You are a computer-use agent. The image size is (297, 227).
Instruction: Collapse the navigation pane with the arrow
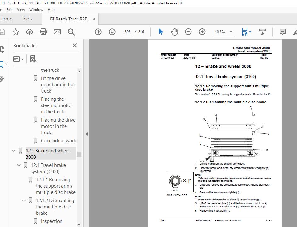87,134
